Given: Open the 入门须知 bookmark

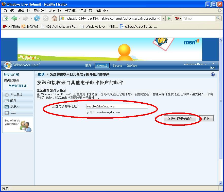Looking at the screenshot, I should click(x=11, y=26).
